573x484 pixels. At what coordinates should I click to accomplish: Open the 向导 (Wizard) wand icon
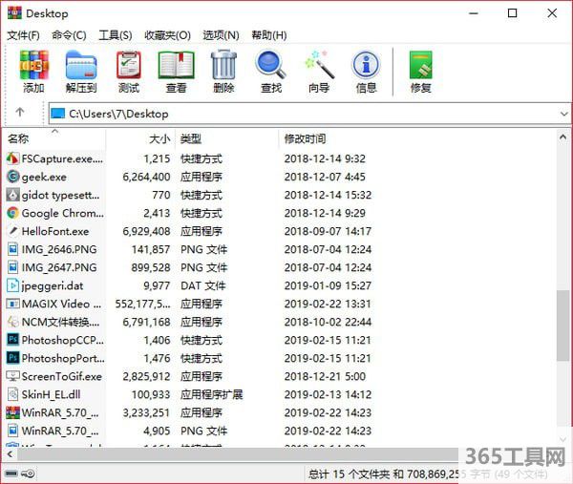point(319,67)
